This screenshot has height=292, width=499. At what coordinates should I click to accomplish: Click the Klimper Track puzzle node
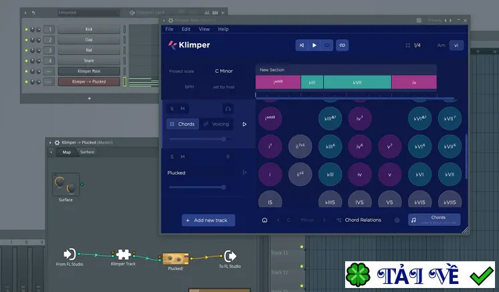(123, 254)
